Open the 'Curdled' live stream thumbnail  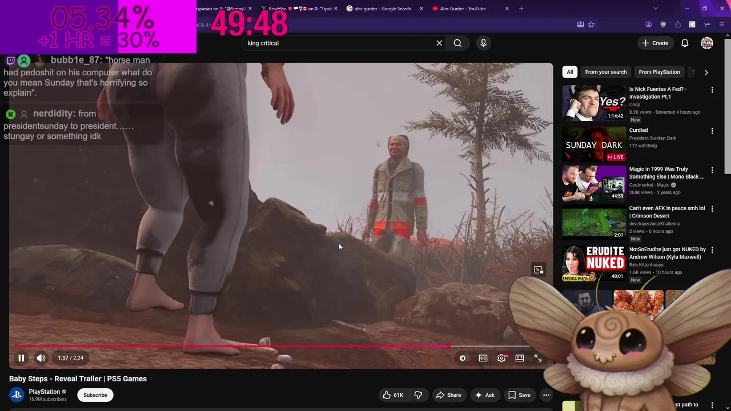594,144
